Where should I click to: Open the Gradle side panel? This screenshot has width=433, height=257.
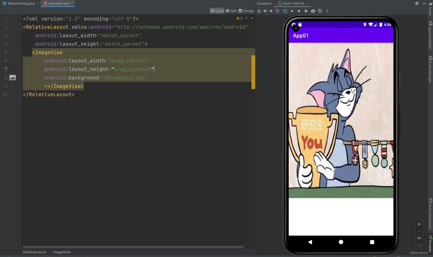[430, 9]
